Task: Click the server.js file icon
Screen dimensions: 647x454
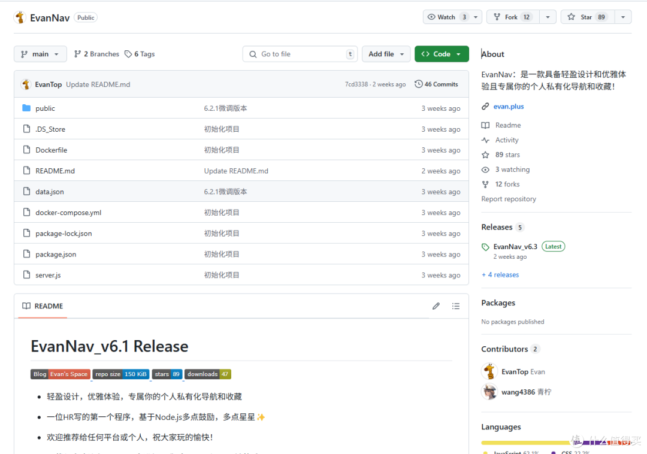Action: (x=26, y=275)
